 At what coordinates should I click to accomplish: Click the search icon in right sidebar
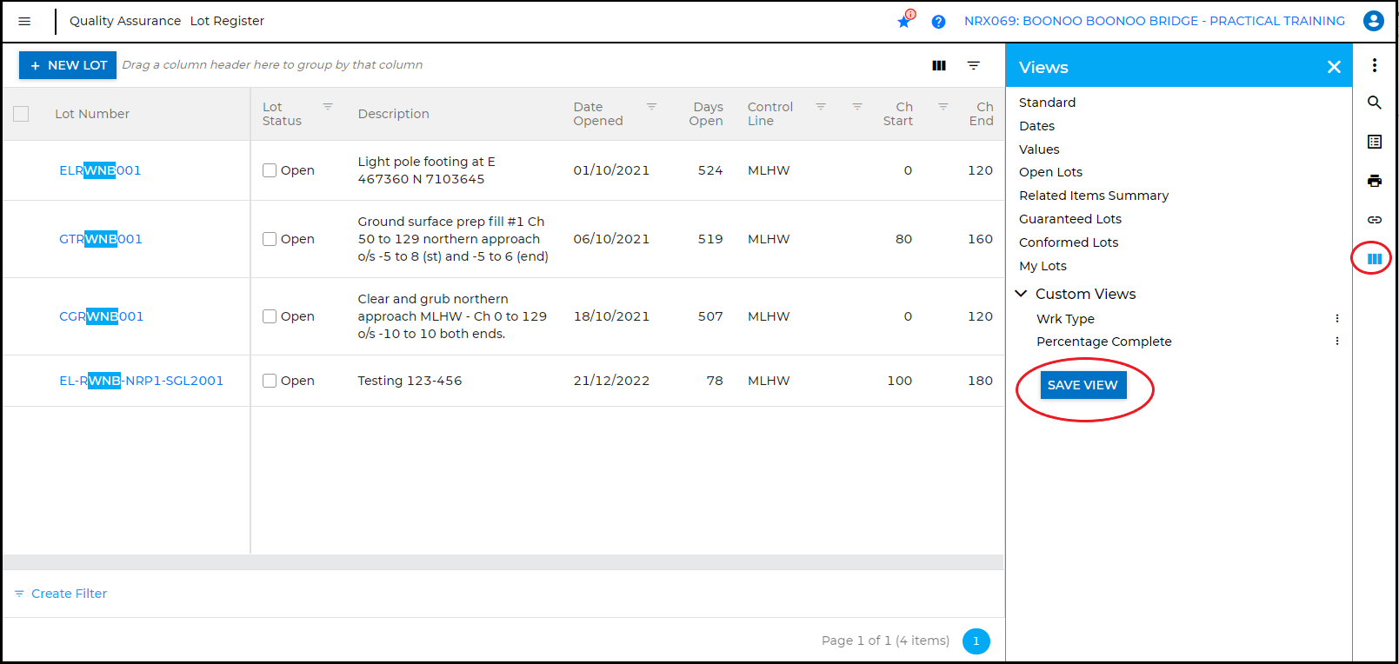[1375, 103]
